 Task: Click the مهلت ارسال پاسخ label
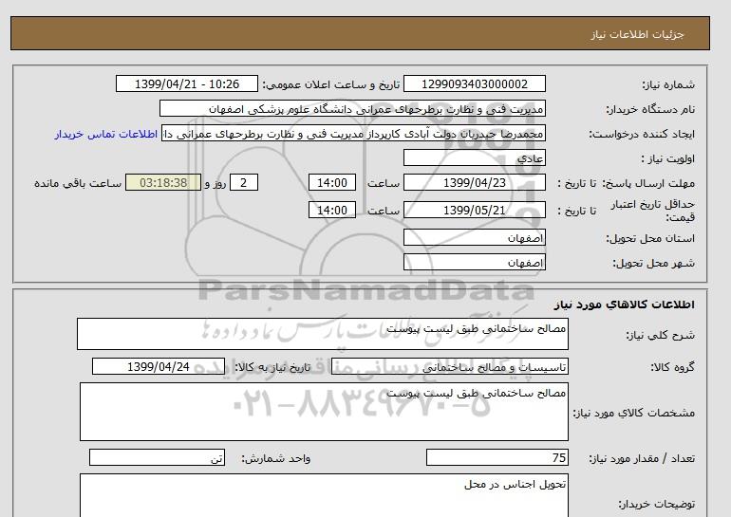pyautogui.click(x=649, y=183)
